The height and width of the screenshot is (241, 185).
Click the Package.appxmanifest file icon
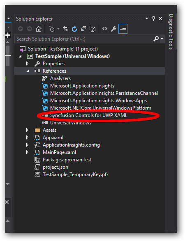pyautogui.click(x=37, y=160)
